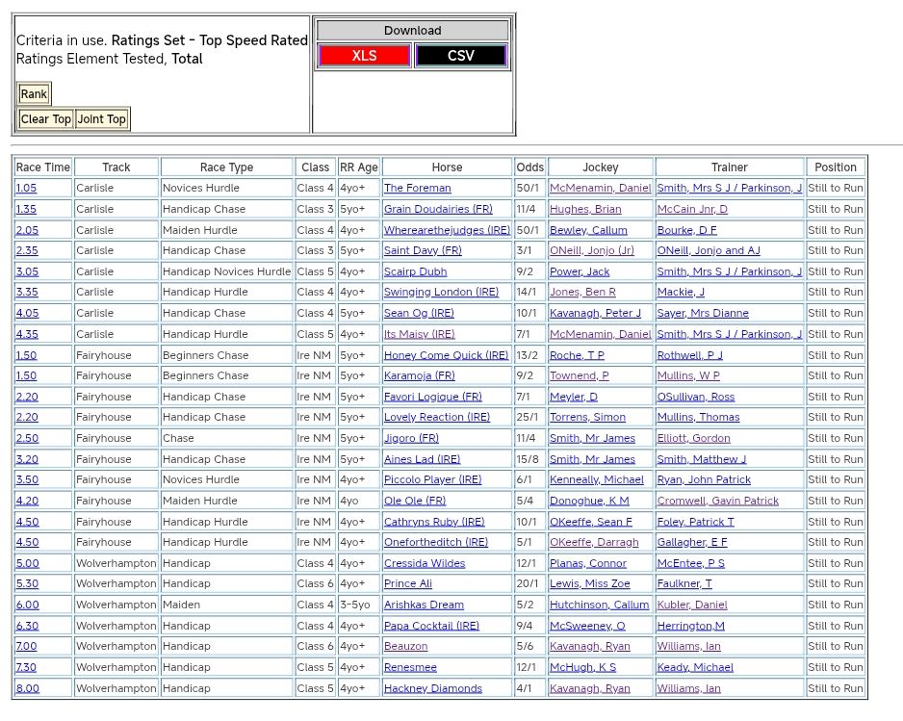Click the black CSV download button

pyautogui.click(x=460, y=56)
